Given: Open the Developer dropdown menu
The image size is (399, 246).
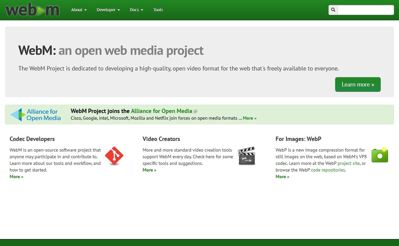Looking at the screenshot, I should tap(108, 10).
